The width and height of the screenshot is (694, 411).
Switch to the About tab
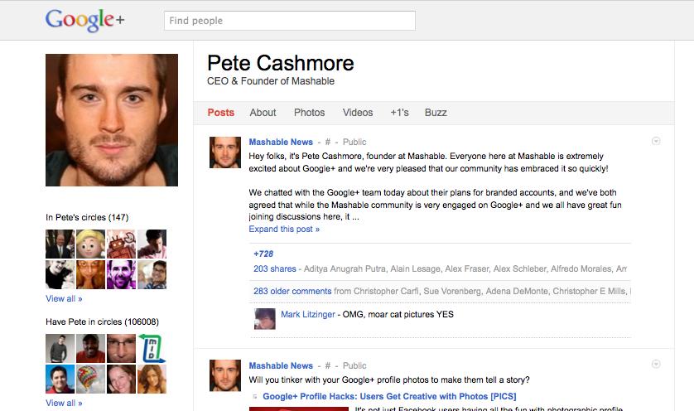click(263, 113)
